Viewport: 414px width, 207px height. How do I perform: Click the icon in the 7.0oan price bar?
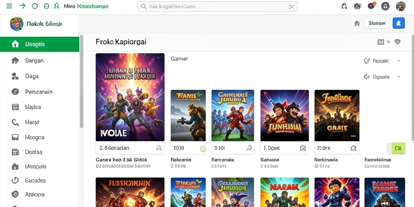coord(303,148)
